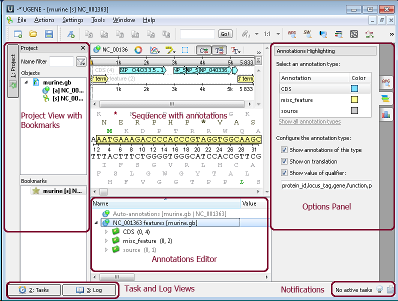Click the Create sequence from text icon
The height and width of the screenshot is (301, 398).
point(71,34)
